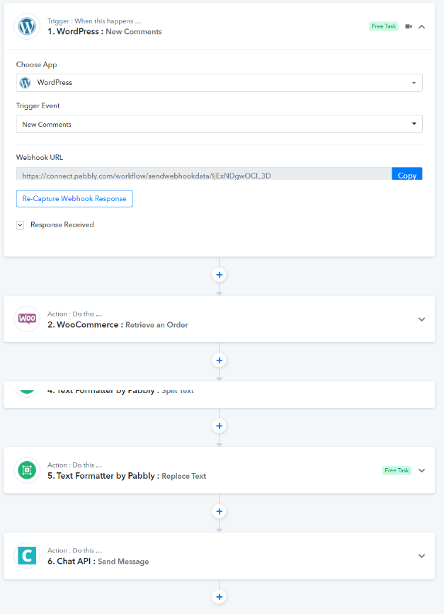The image size is (444, 614).
Task: Add step after Chat API with plus icon
Action: tap(220, 597)
